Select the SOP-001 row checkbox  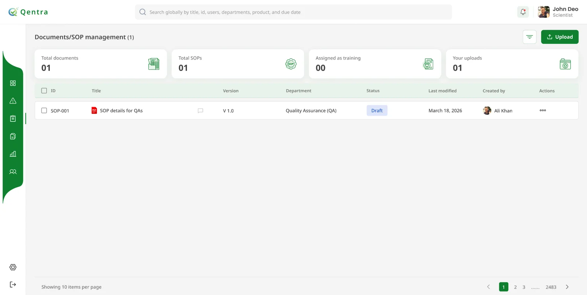44,111
